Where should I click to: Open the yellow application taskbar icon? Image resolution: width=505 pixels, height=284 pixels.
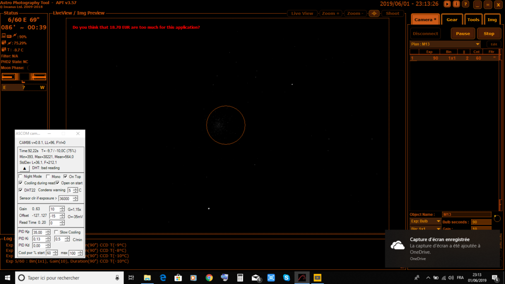coord(317,277)
